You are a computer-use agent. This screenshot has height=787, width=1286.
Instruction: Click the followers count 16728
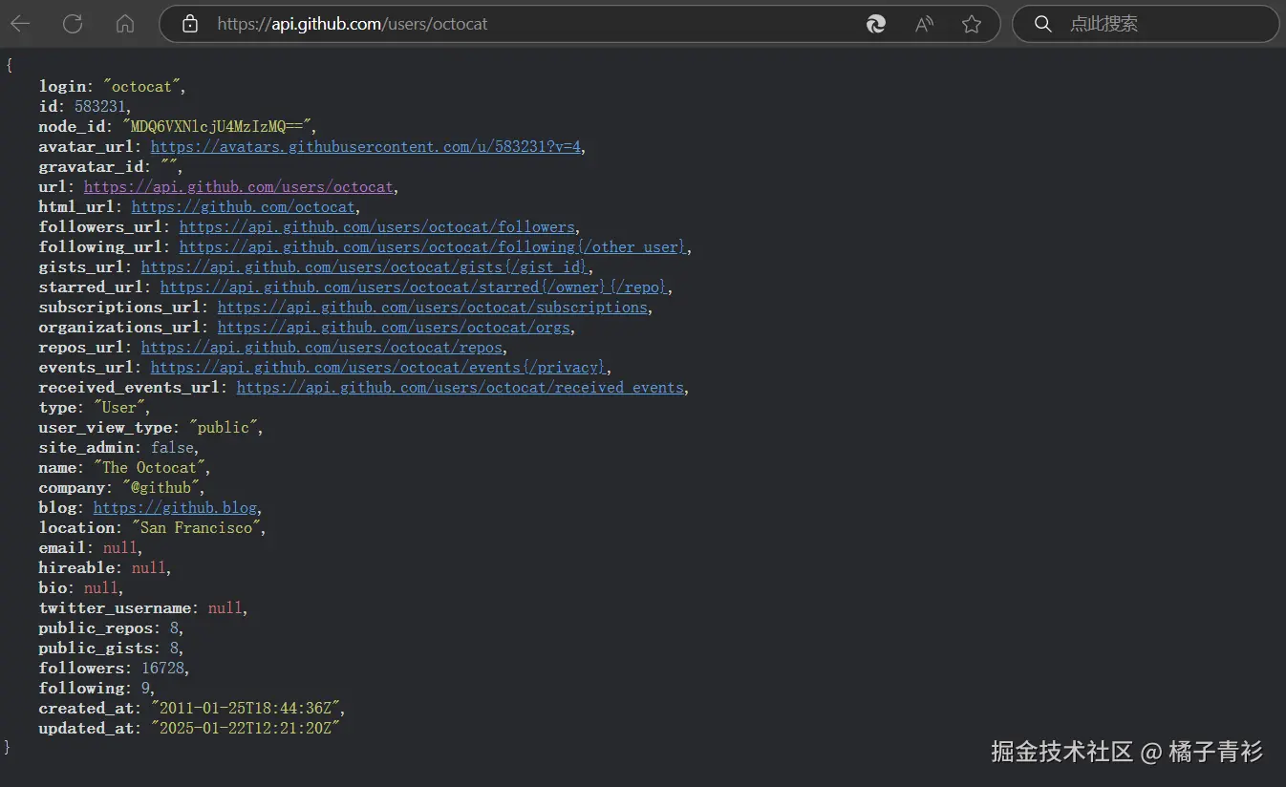(x=162, y=669)
